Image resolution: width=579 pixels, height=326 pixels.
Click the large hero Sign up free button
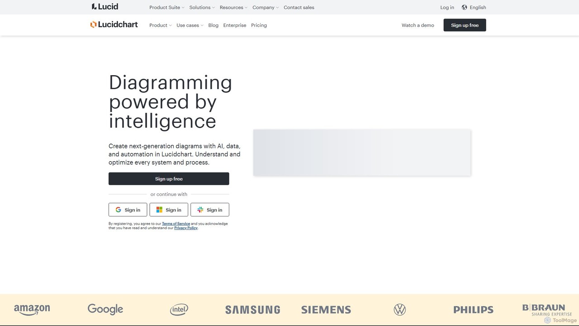pyautogui.click(x=169, y=179)
